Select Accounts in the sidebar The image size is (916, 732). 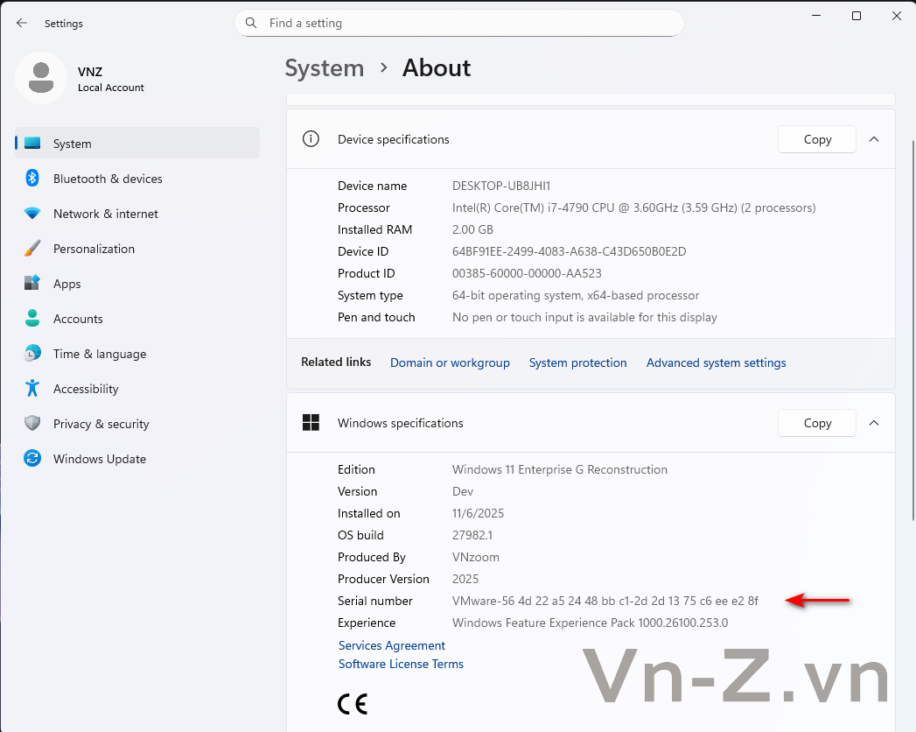(78, 319)
